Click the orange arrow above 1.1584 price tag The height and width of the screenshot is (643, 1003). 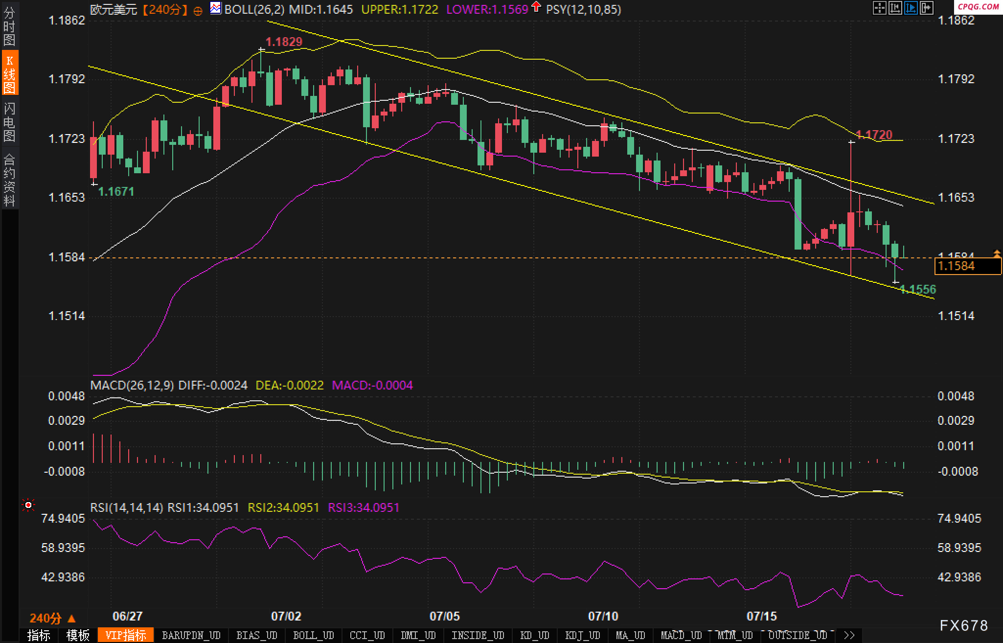[997, 253]
